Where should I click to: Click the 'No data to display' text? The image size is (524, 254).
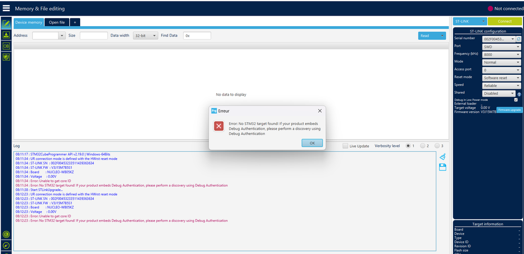(231, 95)
